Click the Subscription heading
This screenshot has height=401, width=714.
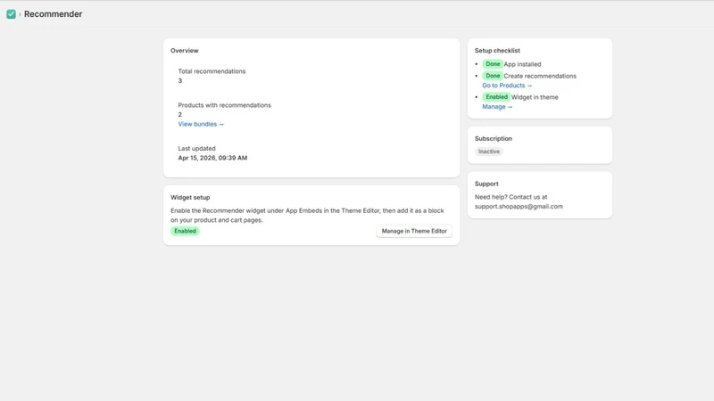point(494,139)
